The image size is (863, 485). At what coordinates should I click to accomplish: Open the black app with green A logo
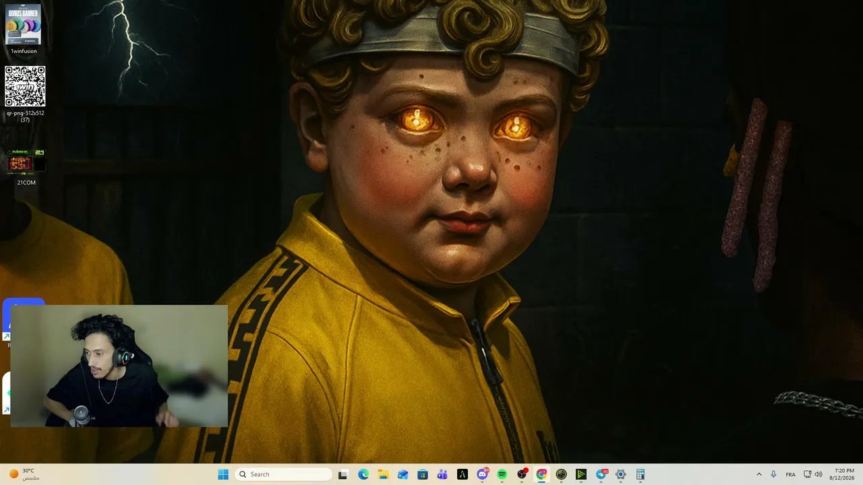coord(463,474)
